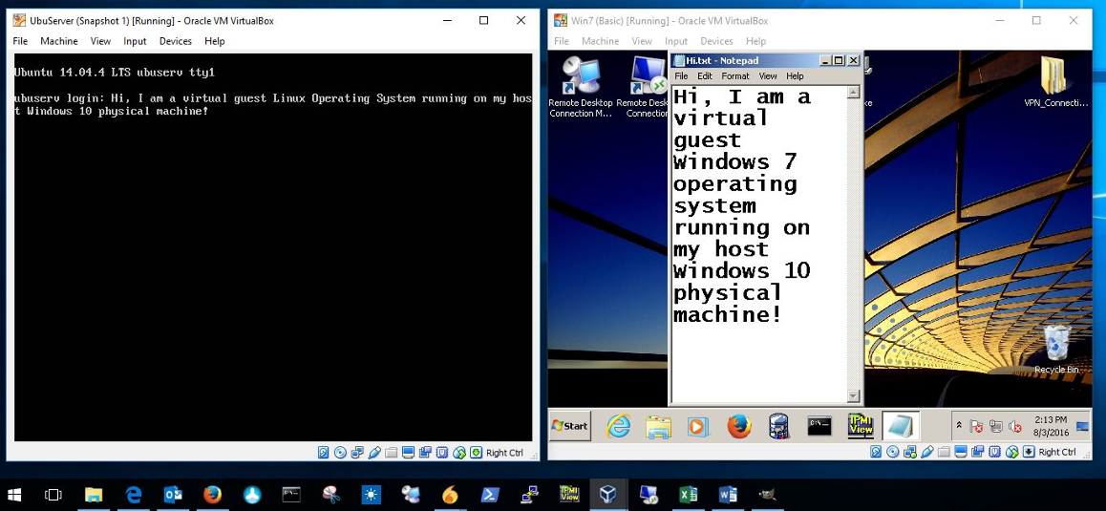Screen dimensions: 1106x511
Task: Click keyboard capture arrow icon in Win7 VM status bar
Action: [x=1029, y=452]
